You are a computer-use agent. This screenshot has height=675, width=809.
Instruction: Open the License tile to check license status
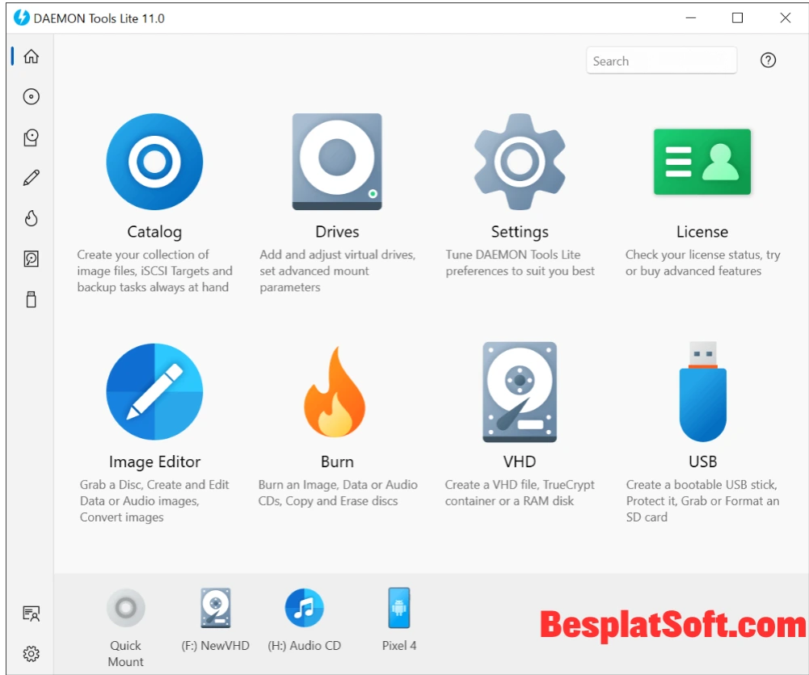click(702, 161)
